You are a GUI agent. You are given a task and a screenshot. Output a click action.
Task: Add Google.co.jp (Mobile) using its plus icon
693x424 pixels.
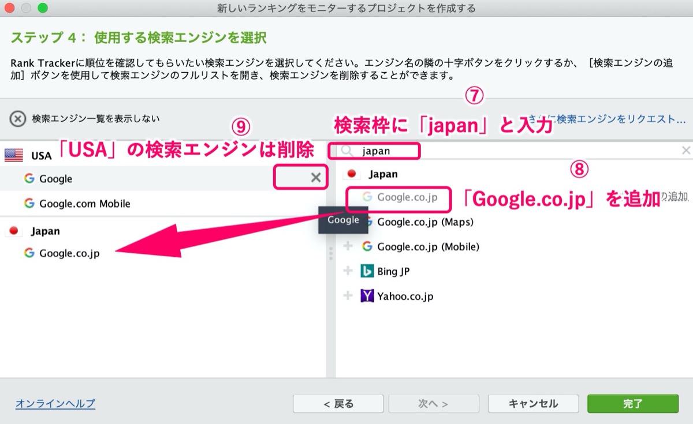pyautogui.click(x=348, y=246)
